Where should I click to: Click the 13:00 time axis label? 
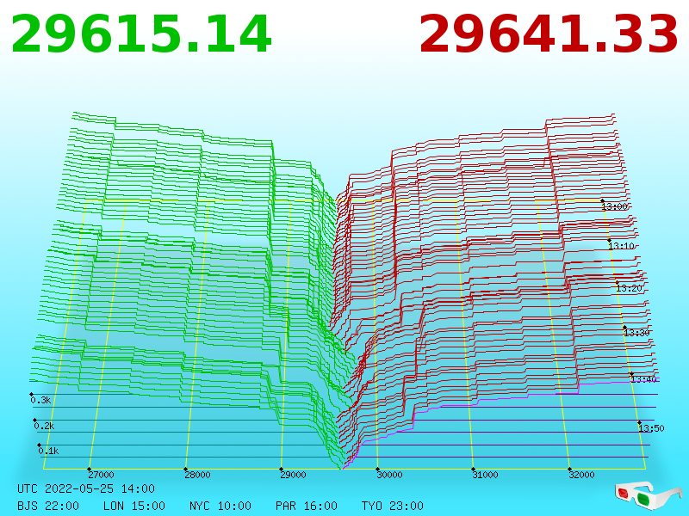615,206
